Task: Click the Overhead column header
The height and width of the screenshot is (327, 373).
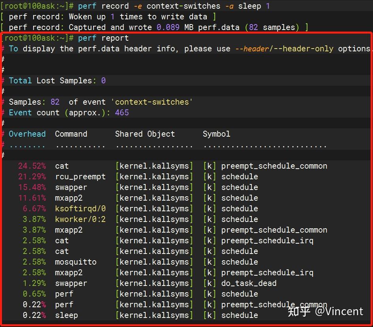Action: [27, 134]
